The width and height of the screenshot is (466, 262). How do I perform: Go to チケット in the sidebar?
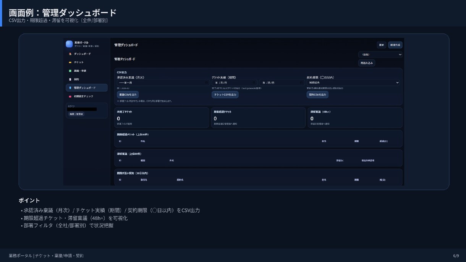tap(86, 62)
